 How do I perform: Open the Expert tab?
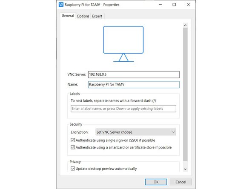tap(97, 16)
